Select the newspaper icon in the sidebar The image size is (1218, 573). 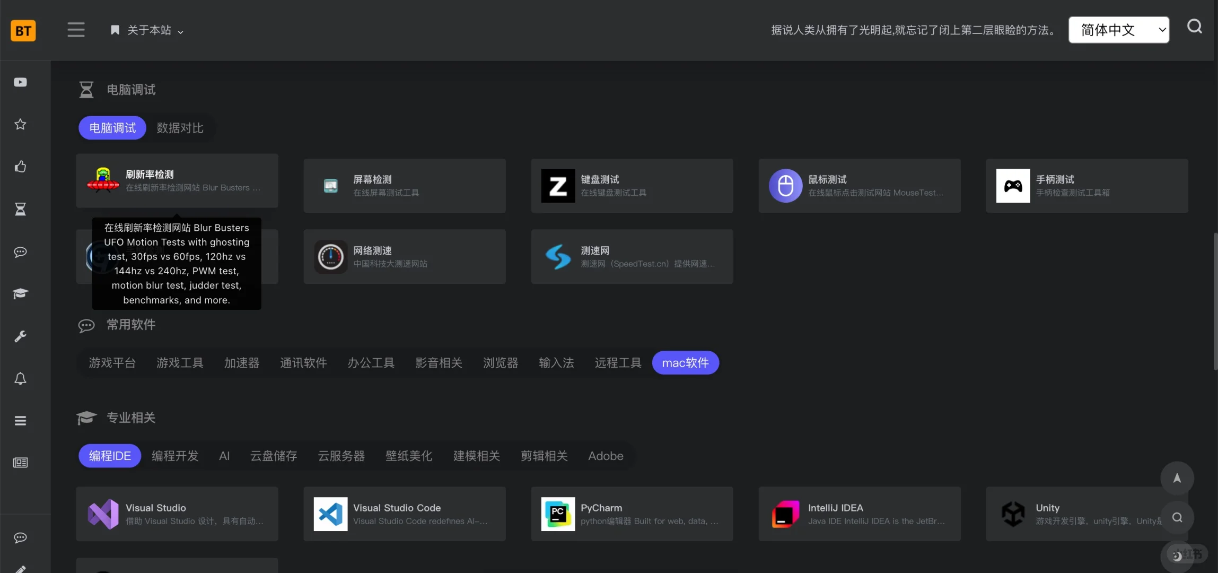(20, 462)
